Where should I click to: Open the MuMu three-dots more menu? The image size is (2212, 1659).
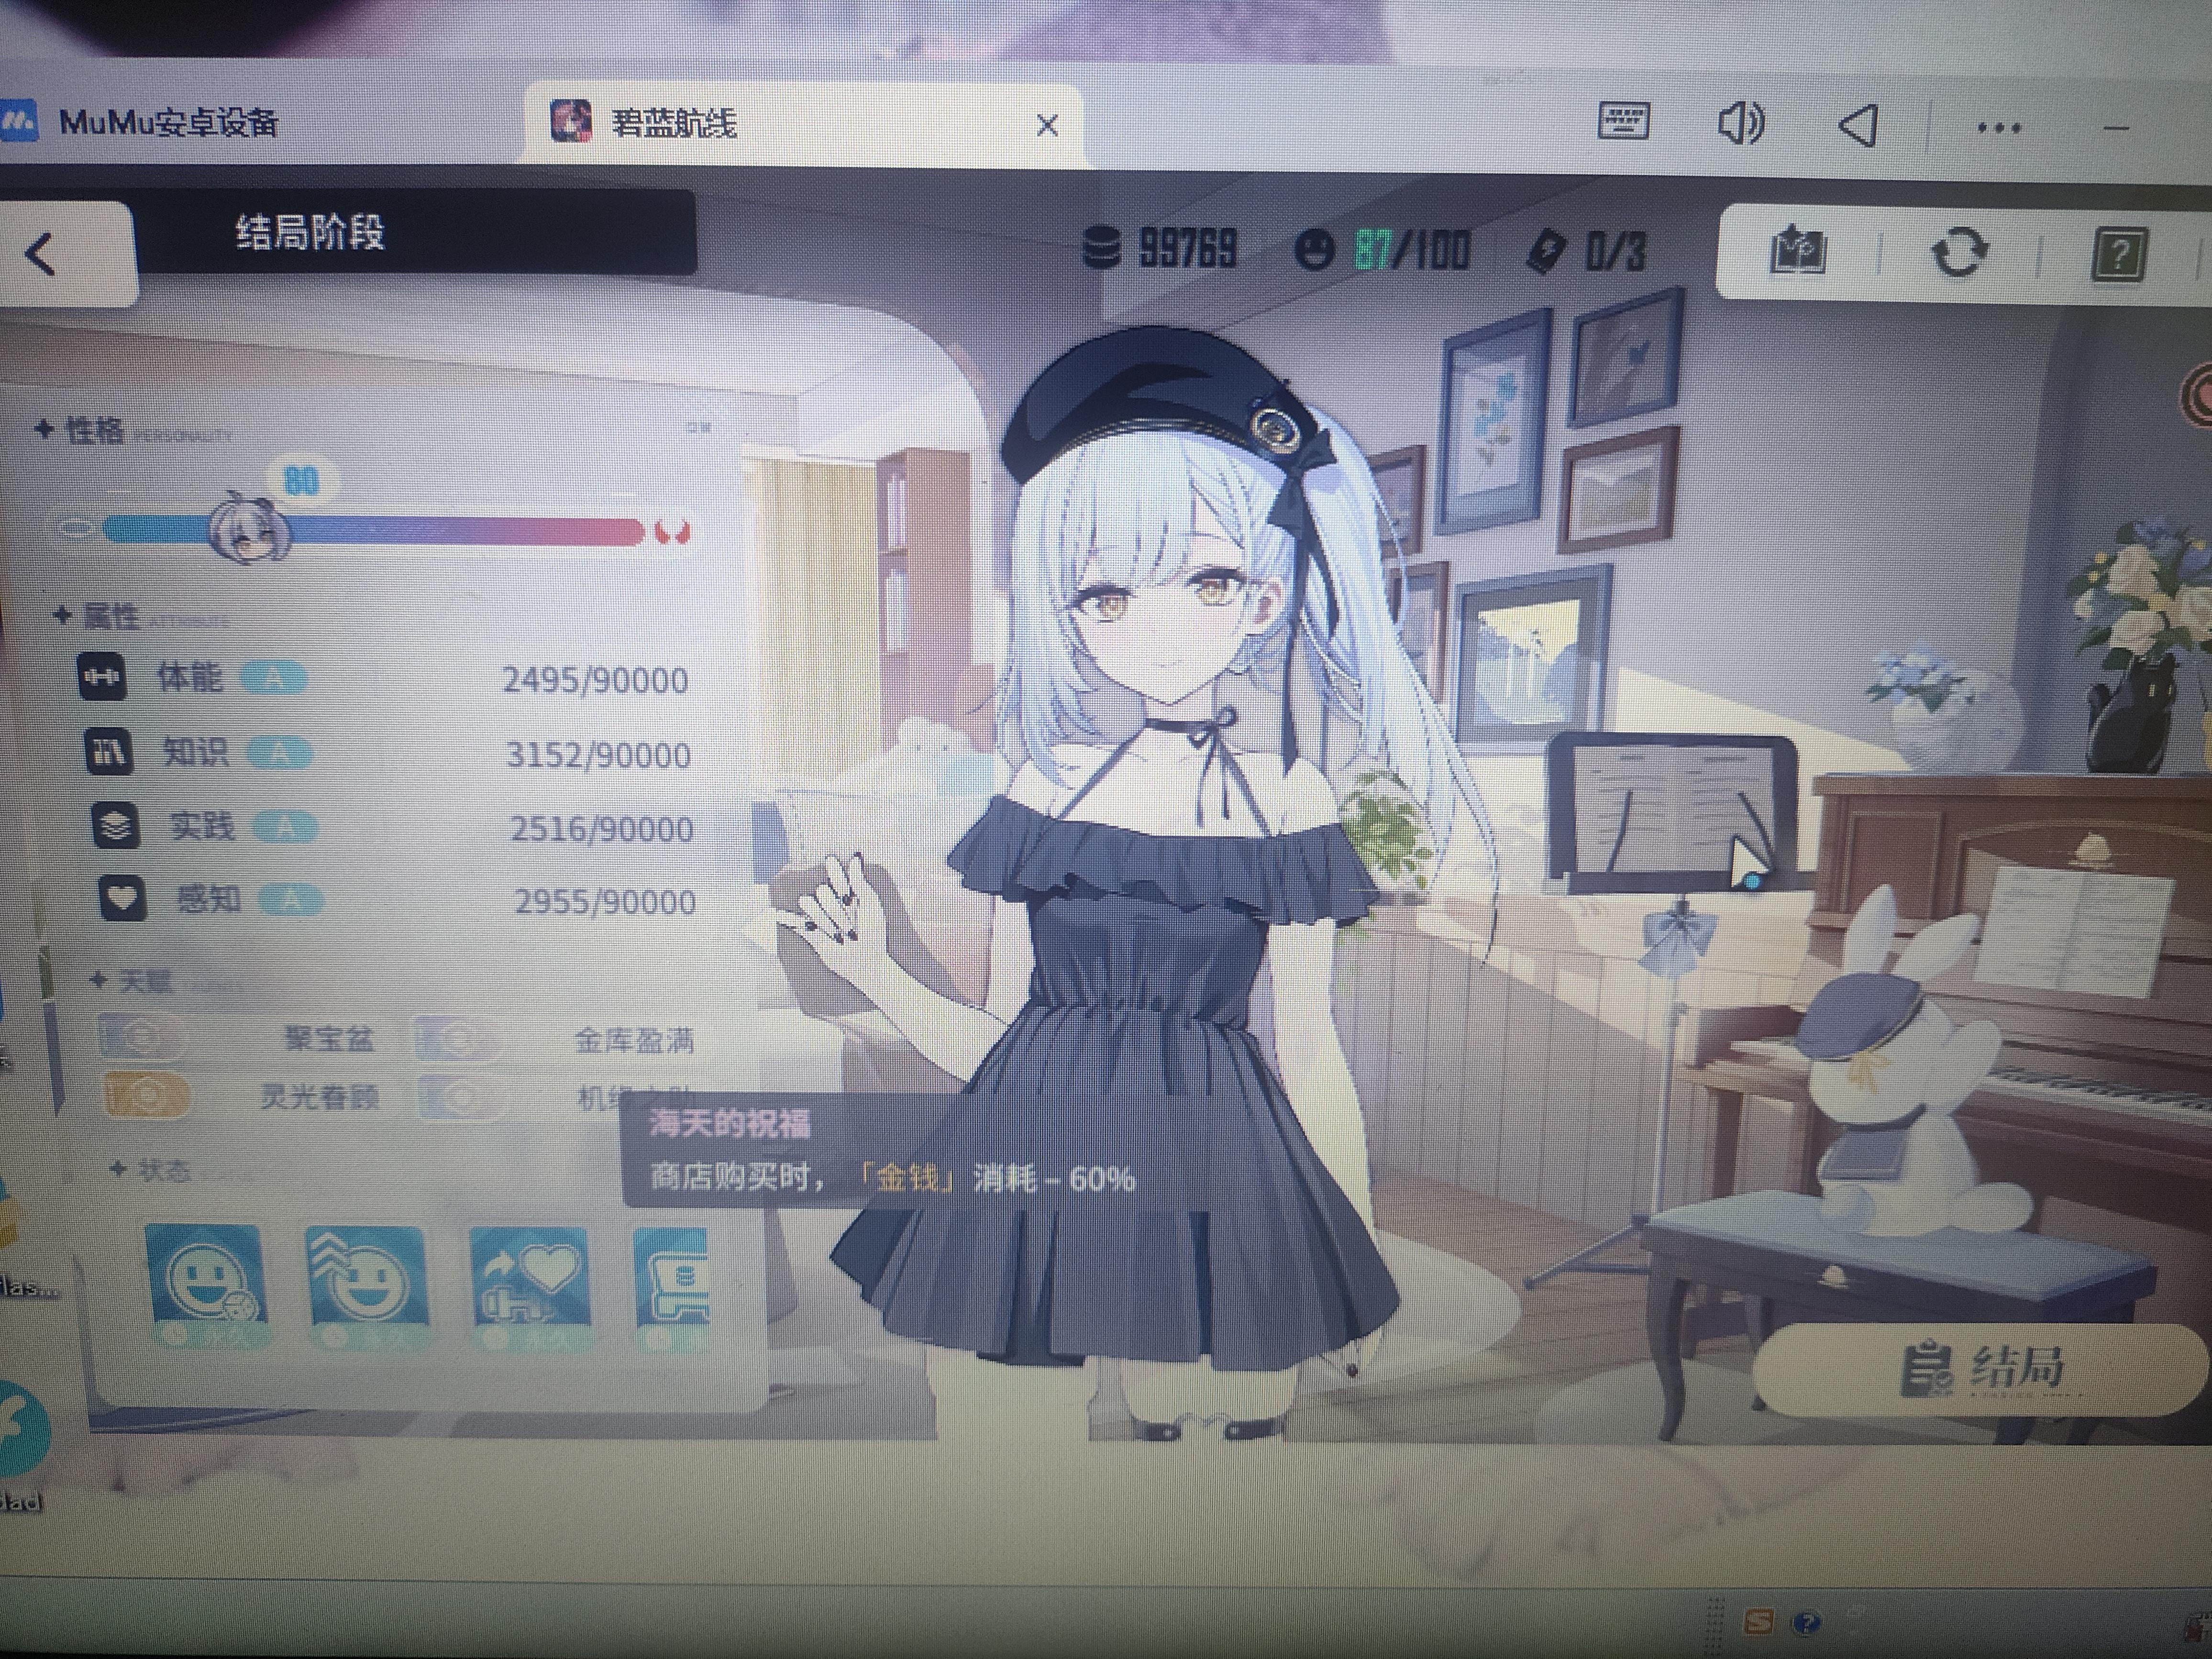tap(1999, 128)
